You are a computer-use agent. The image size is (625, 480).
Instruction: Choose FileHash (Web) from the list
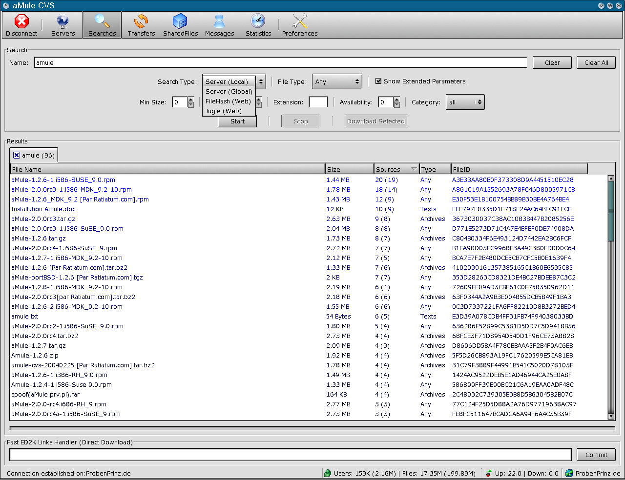tap(228, 101)
